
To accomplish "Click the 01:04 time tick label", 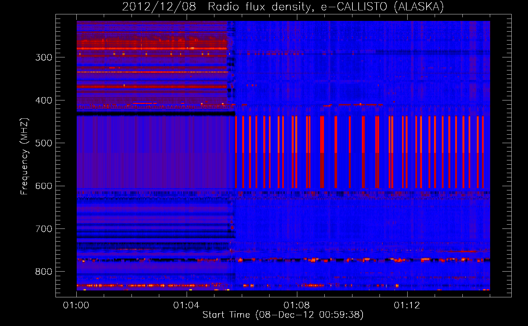I will 186,305.
